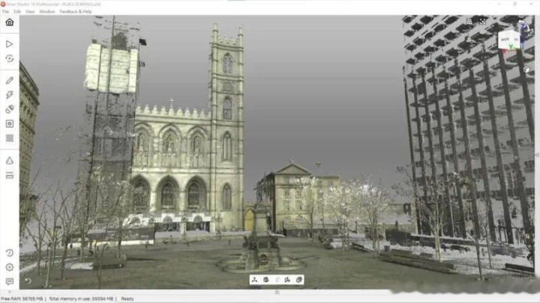The height and width of the screenshot is (303, 540).
Task: Select the pencil edit tool
Action: pyautogui.click(x=9, y=80)
